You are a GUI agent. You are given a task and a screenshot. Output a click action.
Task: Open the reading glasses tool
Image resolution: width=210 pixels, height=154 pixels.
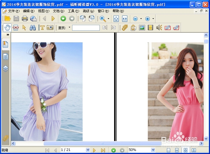pyautogui.click(x=16, y=28)
